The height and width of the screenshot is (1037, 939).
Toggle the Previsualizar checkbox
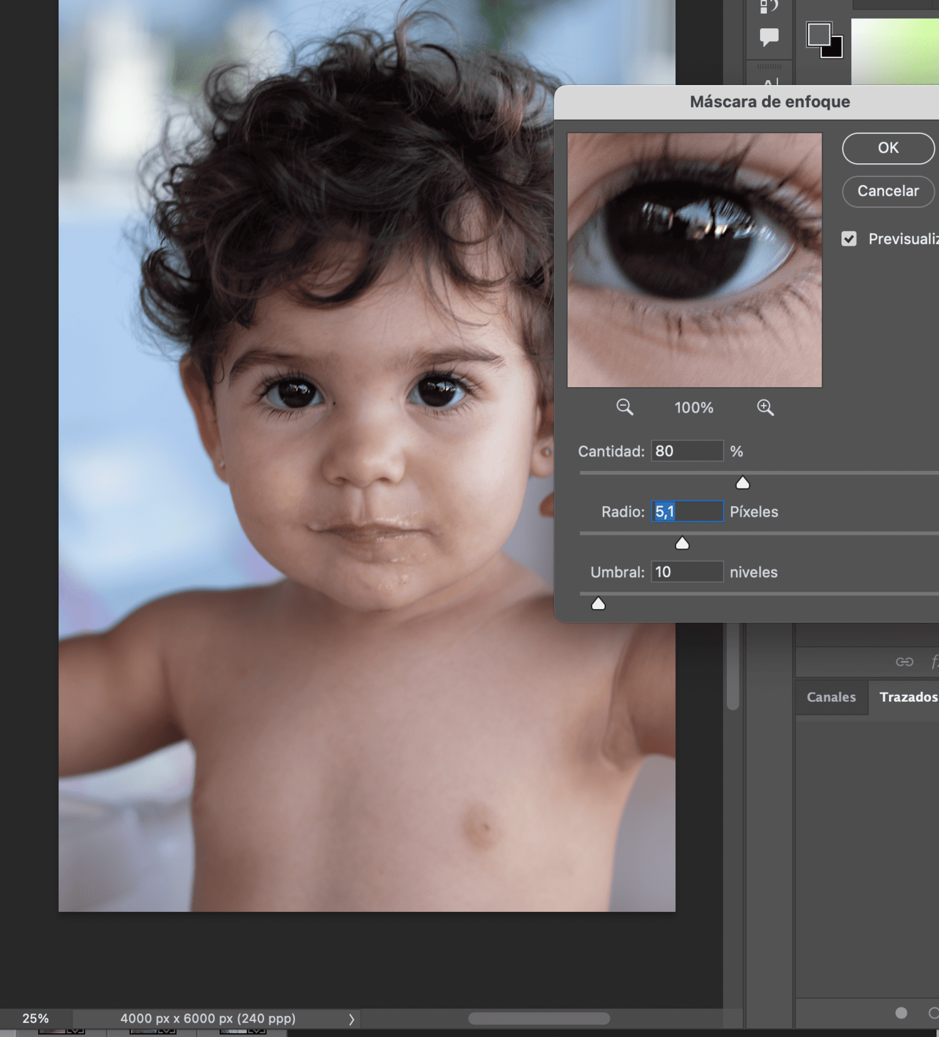[849, 239]
